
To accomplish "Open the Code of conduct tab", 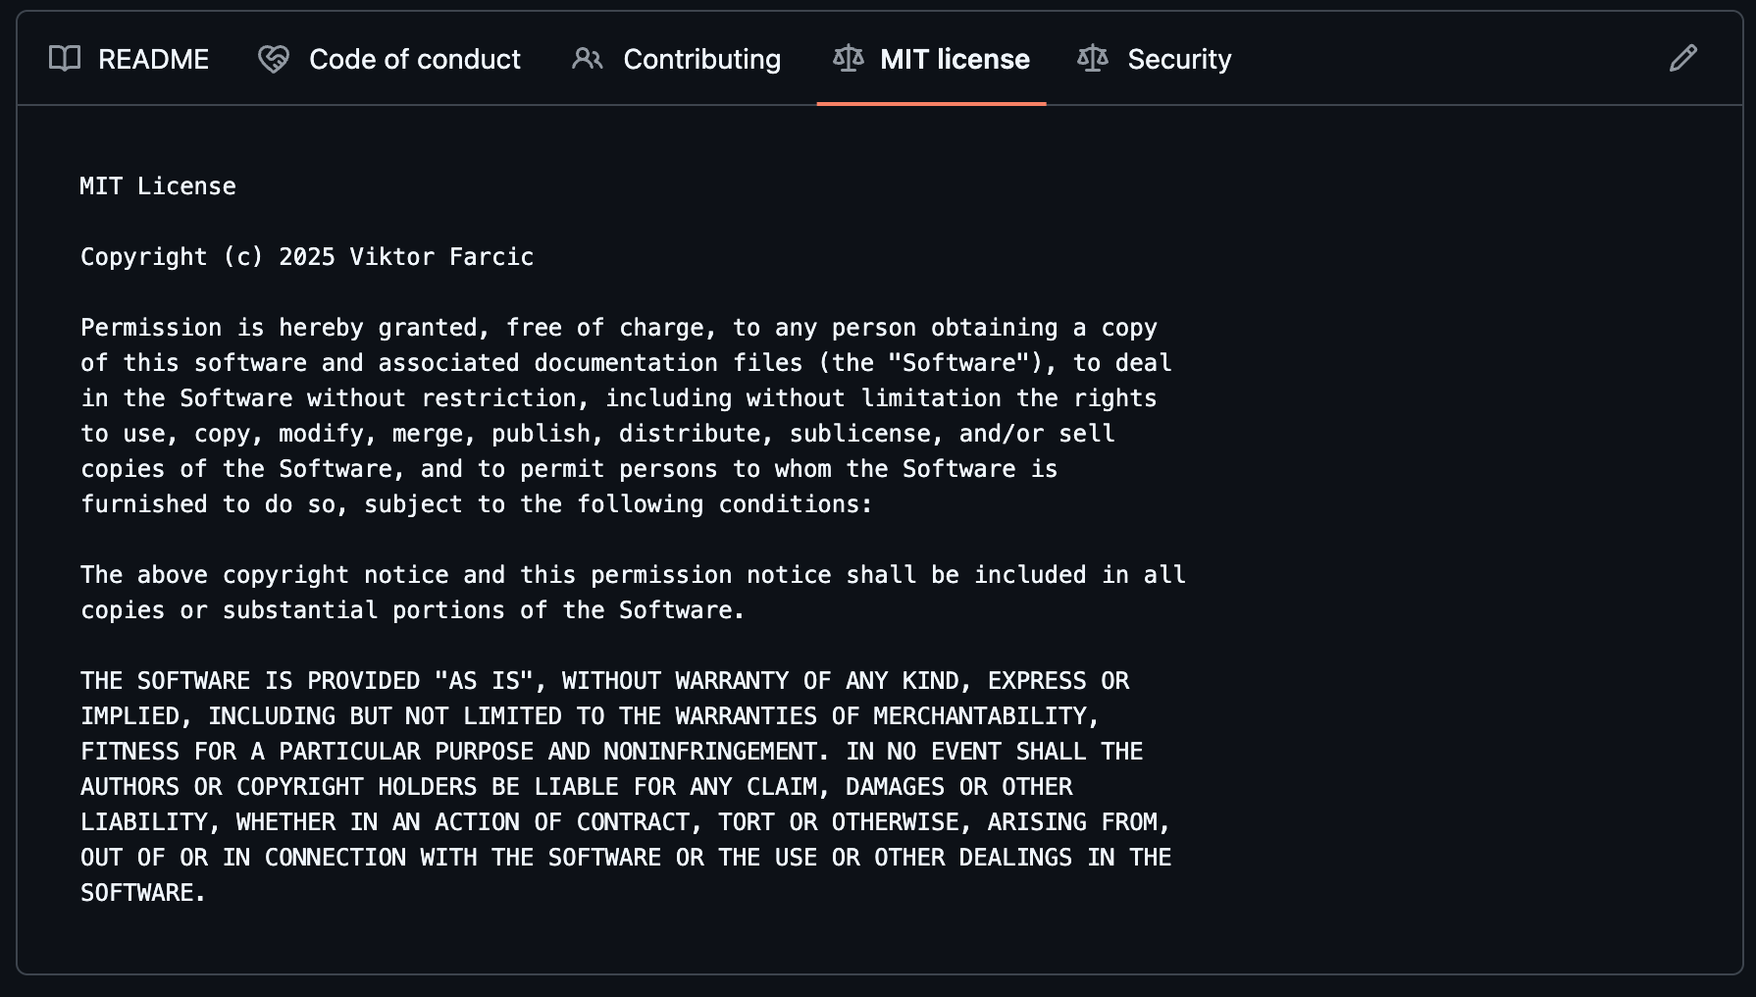I will click(414, 59).
